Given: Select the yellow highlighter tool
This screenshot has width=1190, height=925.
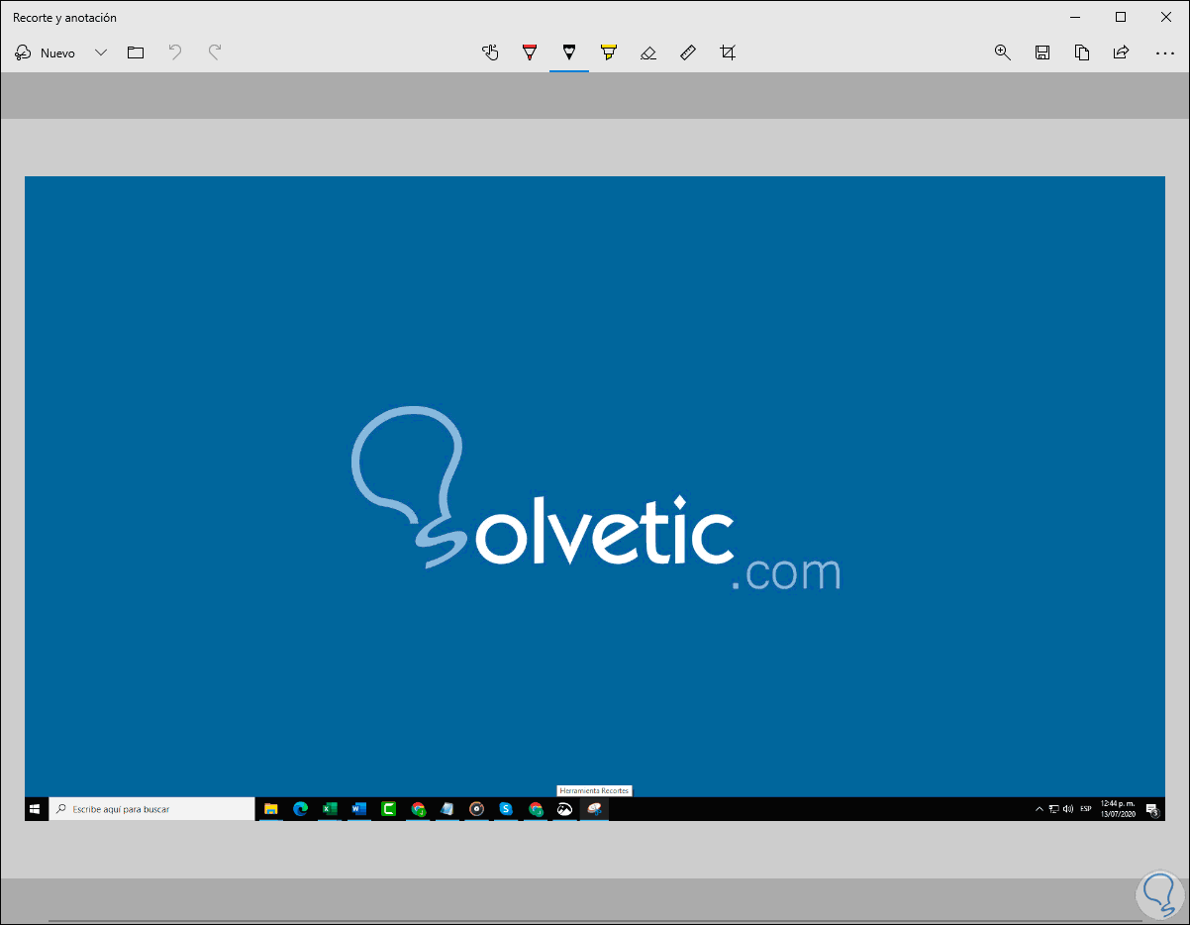Looking at the screenshot, I should 609,52.
